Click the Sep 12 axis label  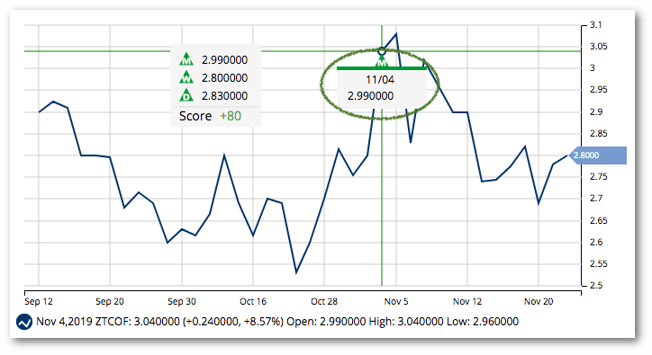coord(39,301)
